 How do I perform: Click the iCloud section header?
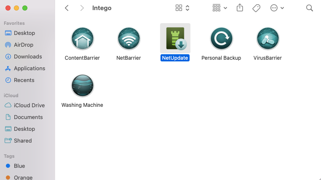11,95
